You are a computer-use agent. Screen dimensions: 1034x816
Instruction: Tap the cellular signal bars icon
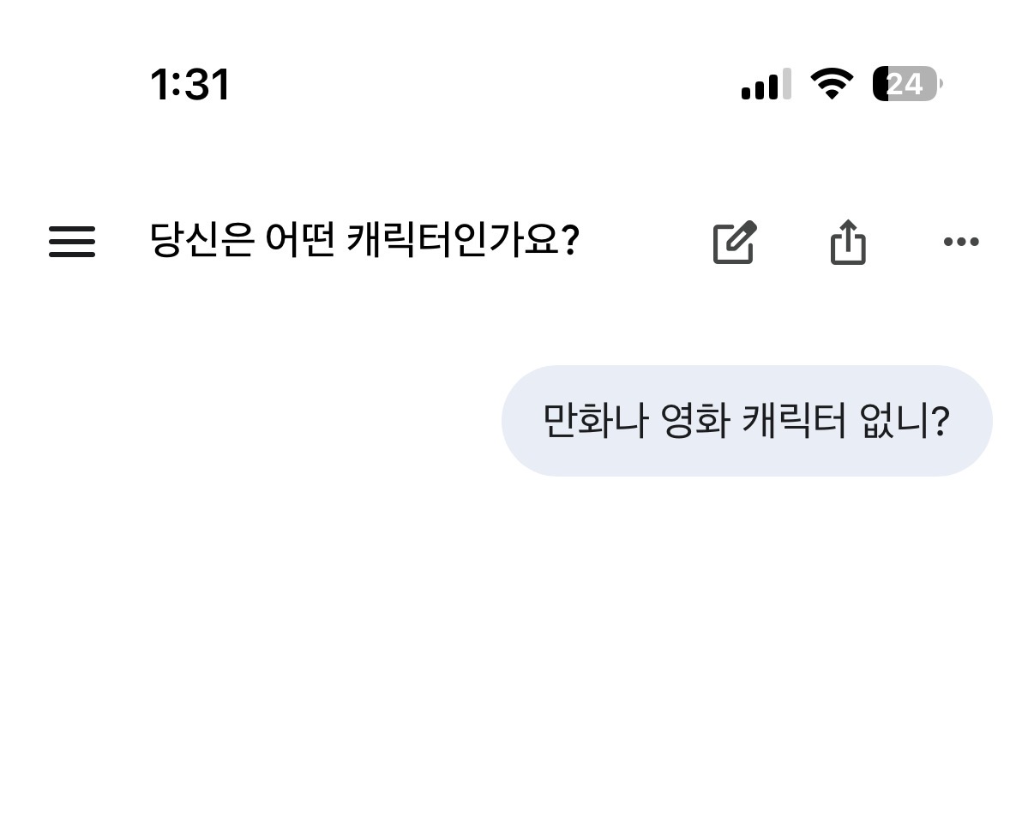(x=766, y=84)
